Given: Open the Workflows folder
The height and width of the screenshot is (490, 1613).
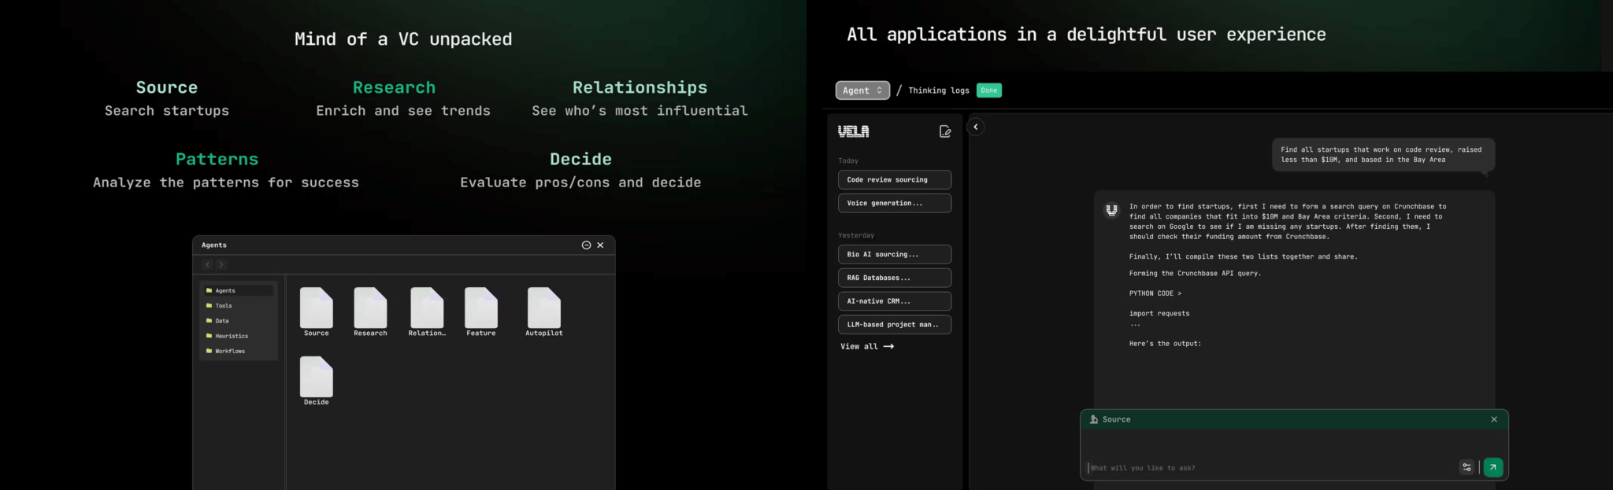Looking at the screenshot, I should click(229, 351).
